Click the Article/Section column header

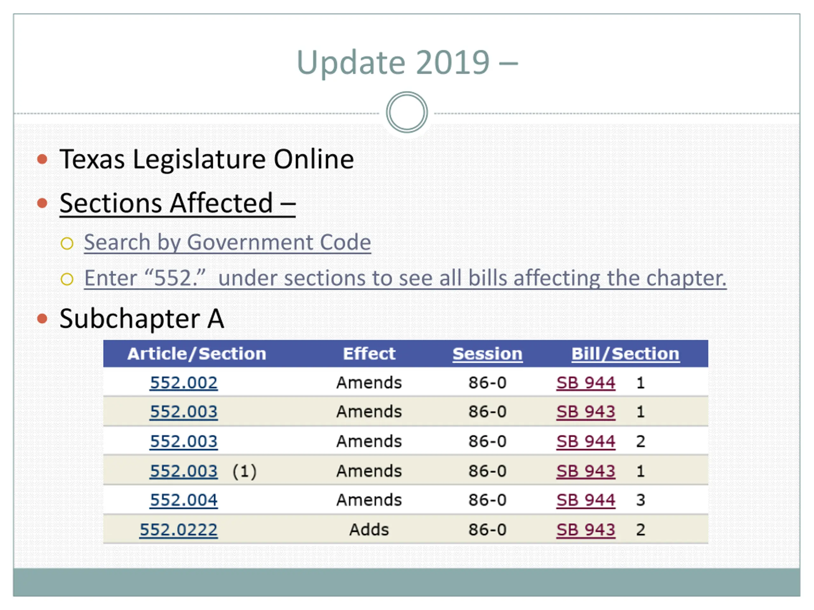point(197,354)
